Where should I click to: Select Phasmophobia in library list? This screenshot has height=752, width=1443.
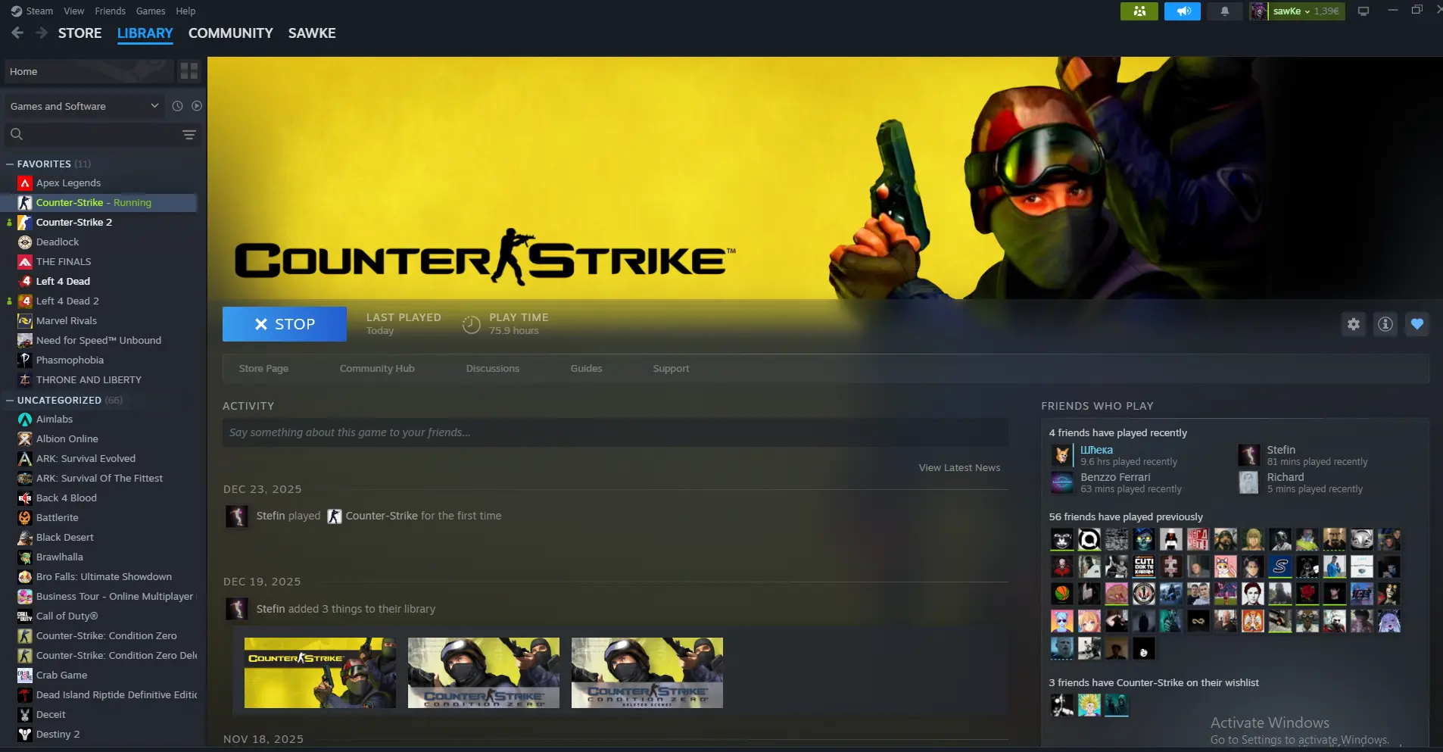pyautogui.click(x=70, y=360)
